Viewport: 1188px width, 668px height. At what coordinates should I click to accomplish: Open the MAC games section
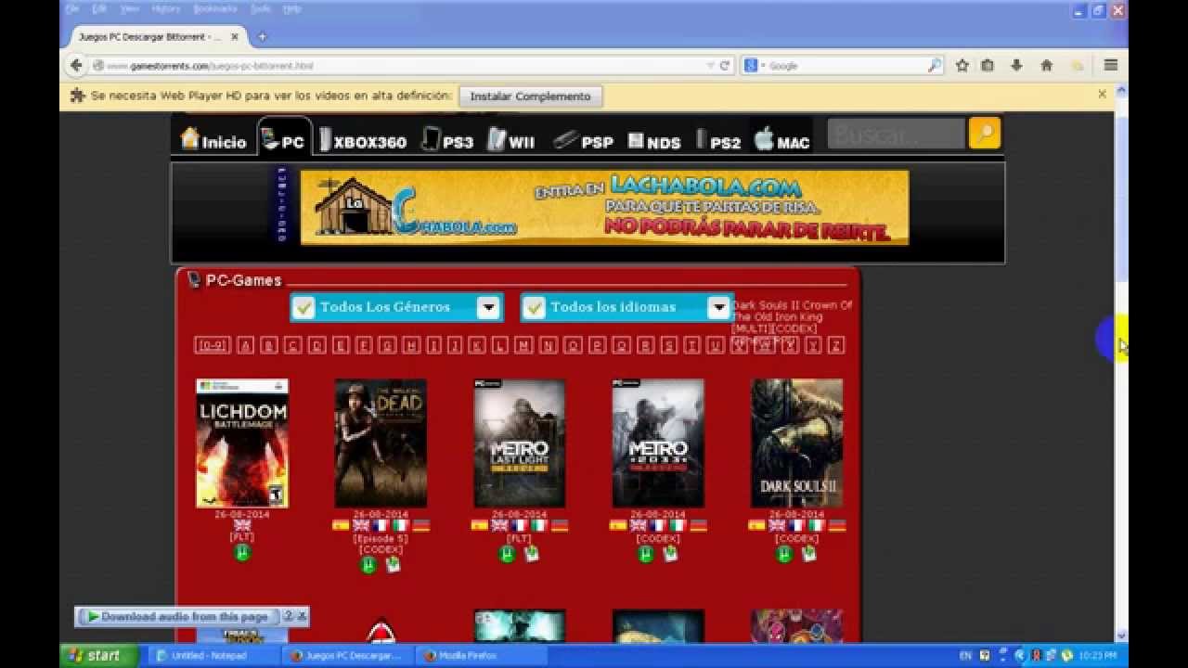click(x=781, y=140)
